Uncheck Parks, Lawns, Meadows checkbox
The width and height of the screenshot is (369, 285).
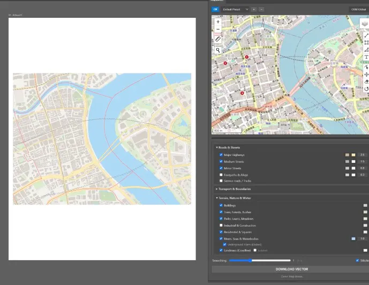(221, 219)
